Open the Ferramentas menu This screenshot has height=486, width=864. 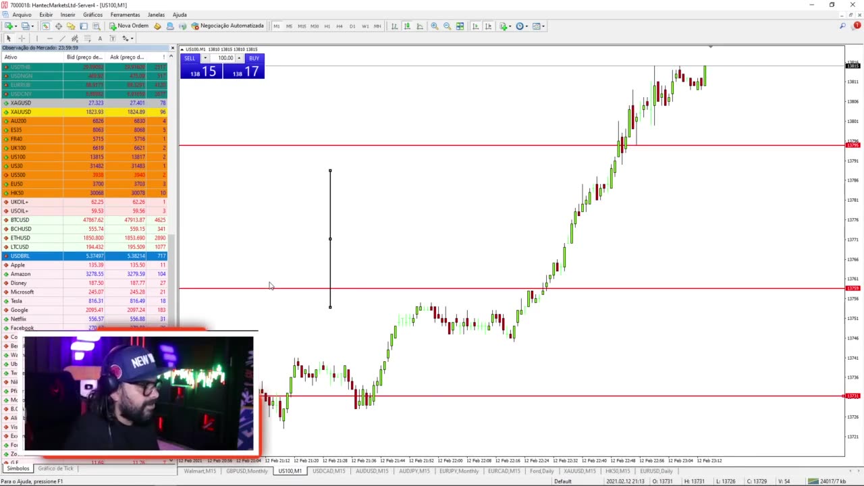(125, 15)
